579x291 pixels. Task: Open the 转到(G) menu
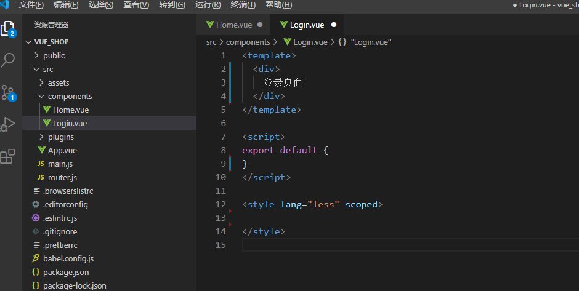(172, 5)
